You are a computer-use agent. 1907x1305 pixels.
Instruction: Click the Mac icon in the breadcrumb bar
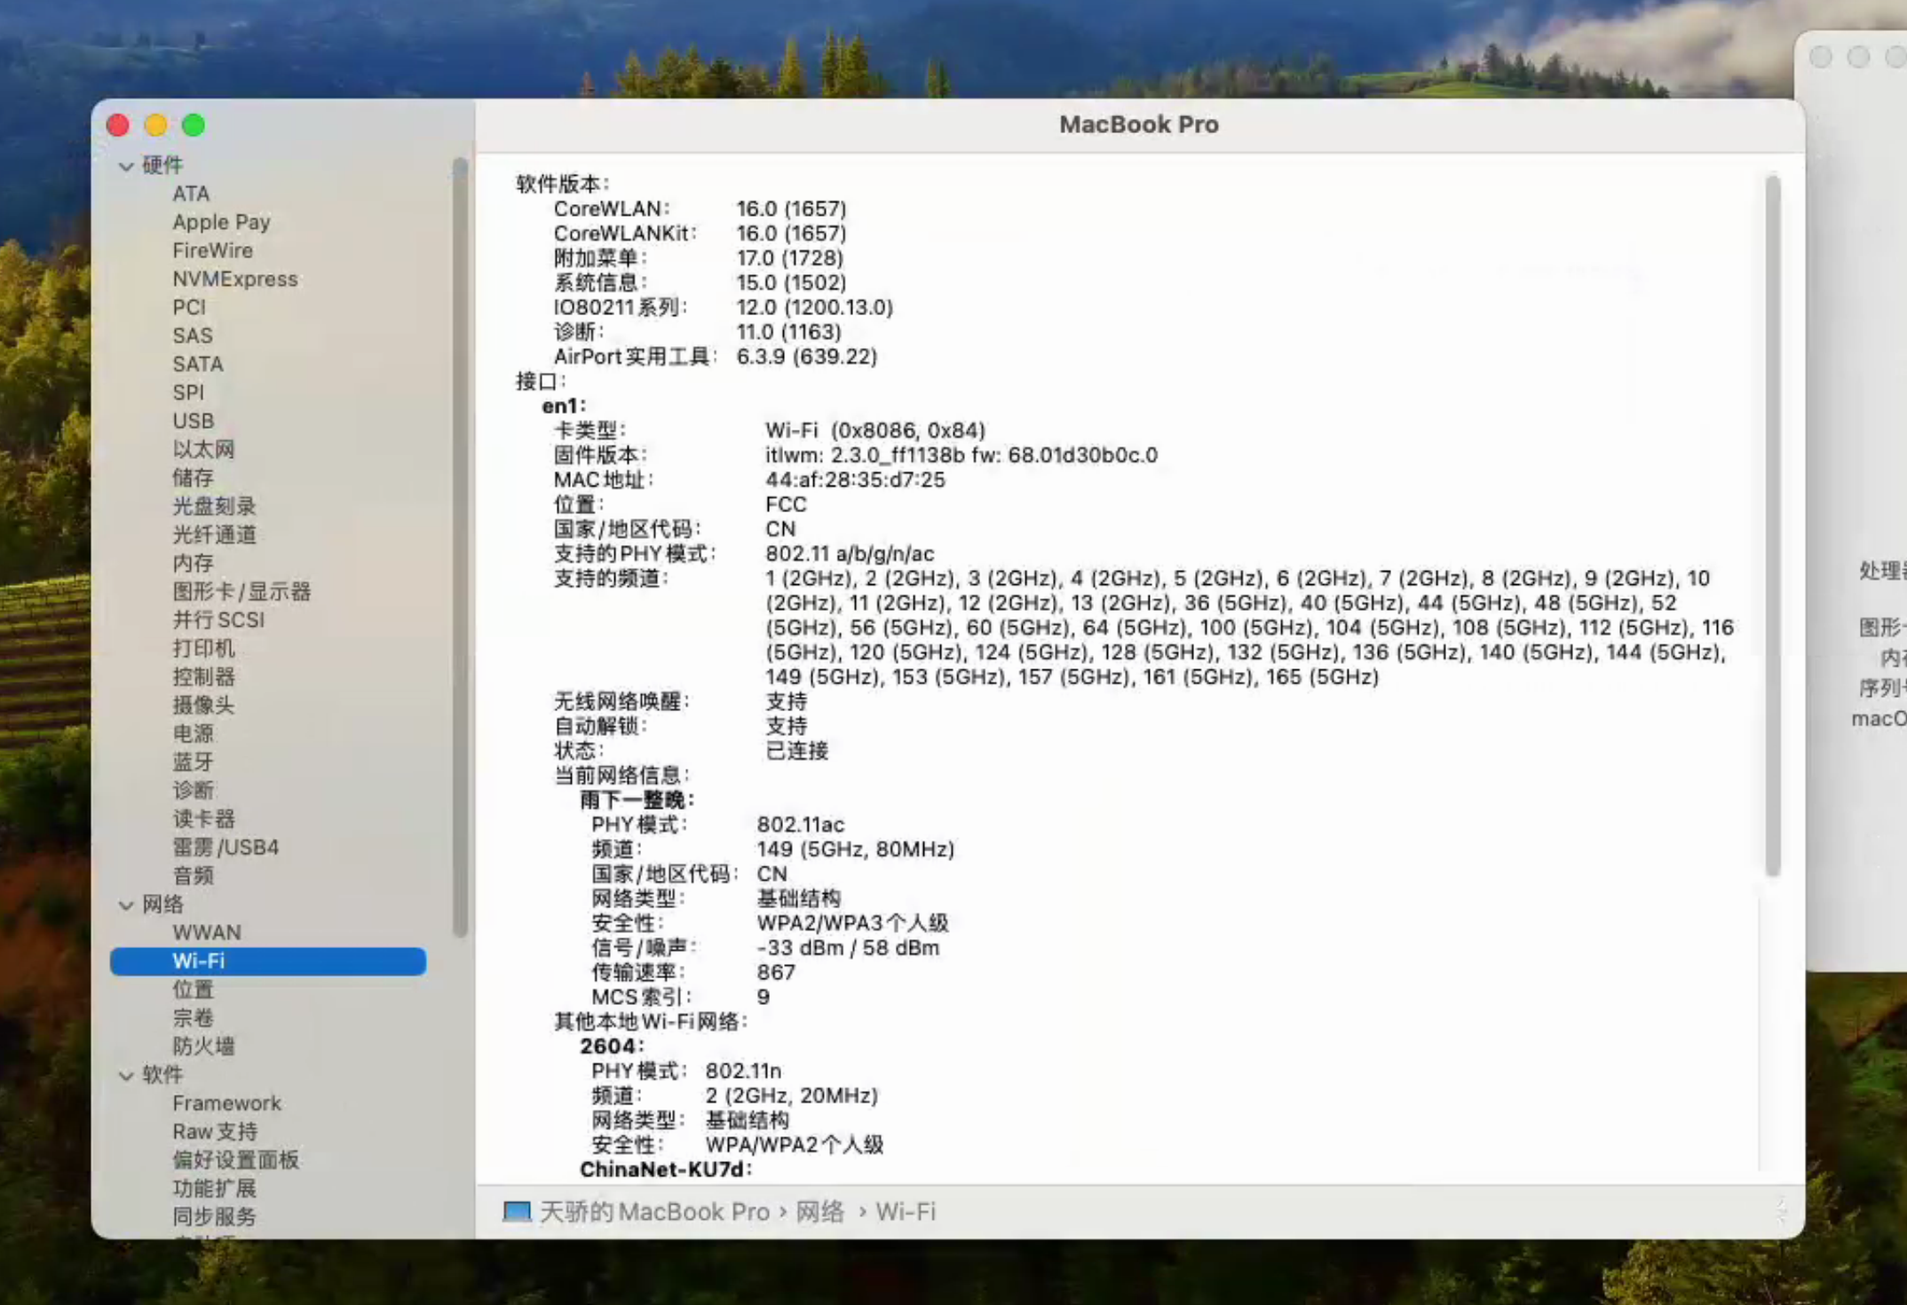516,1212
